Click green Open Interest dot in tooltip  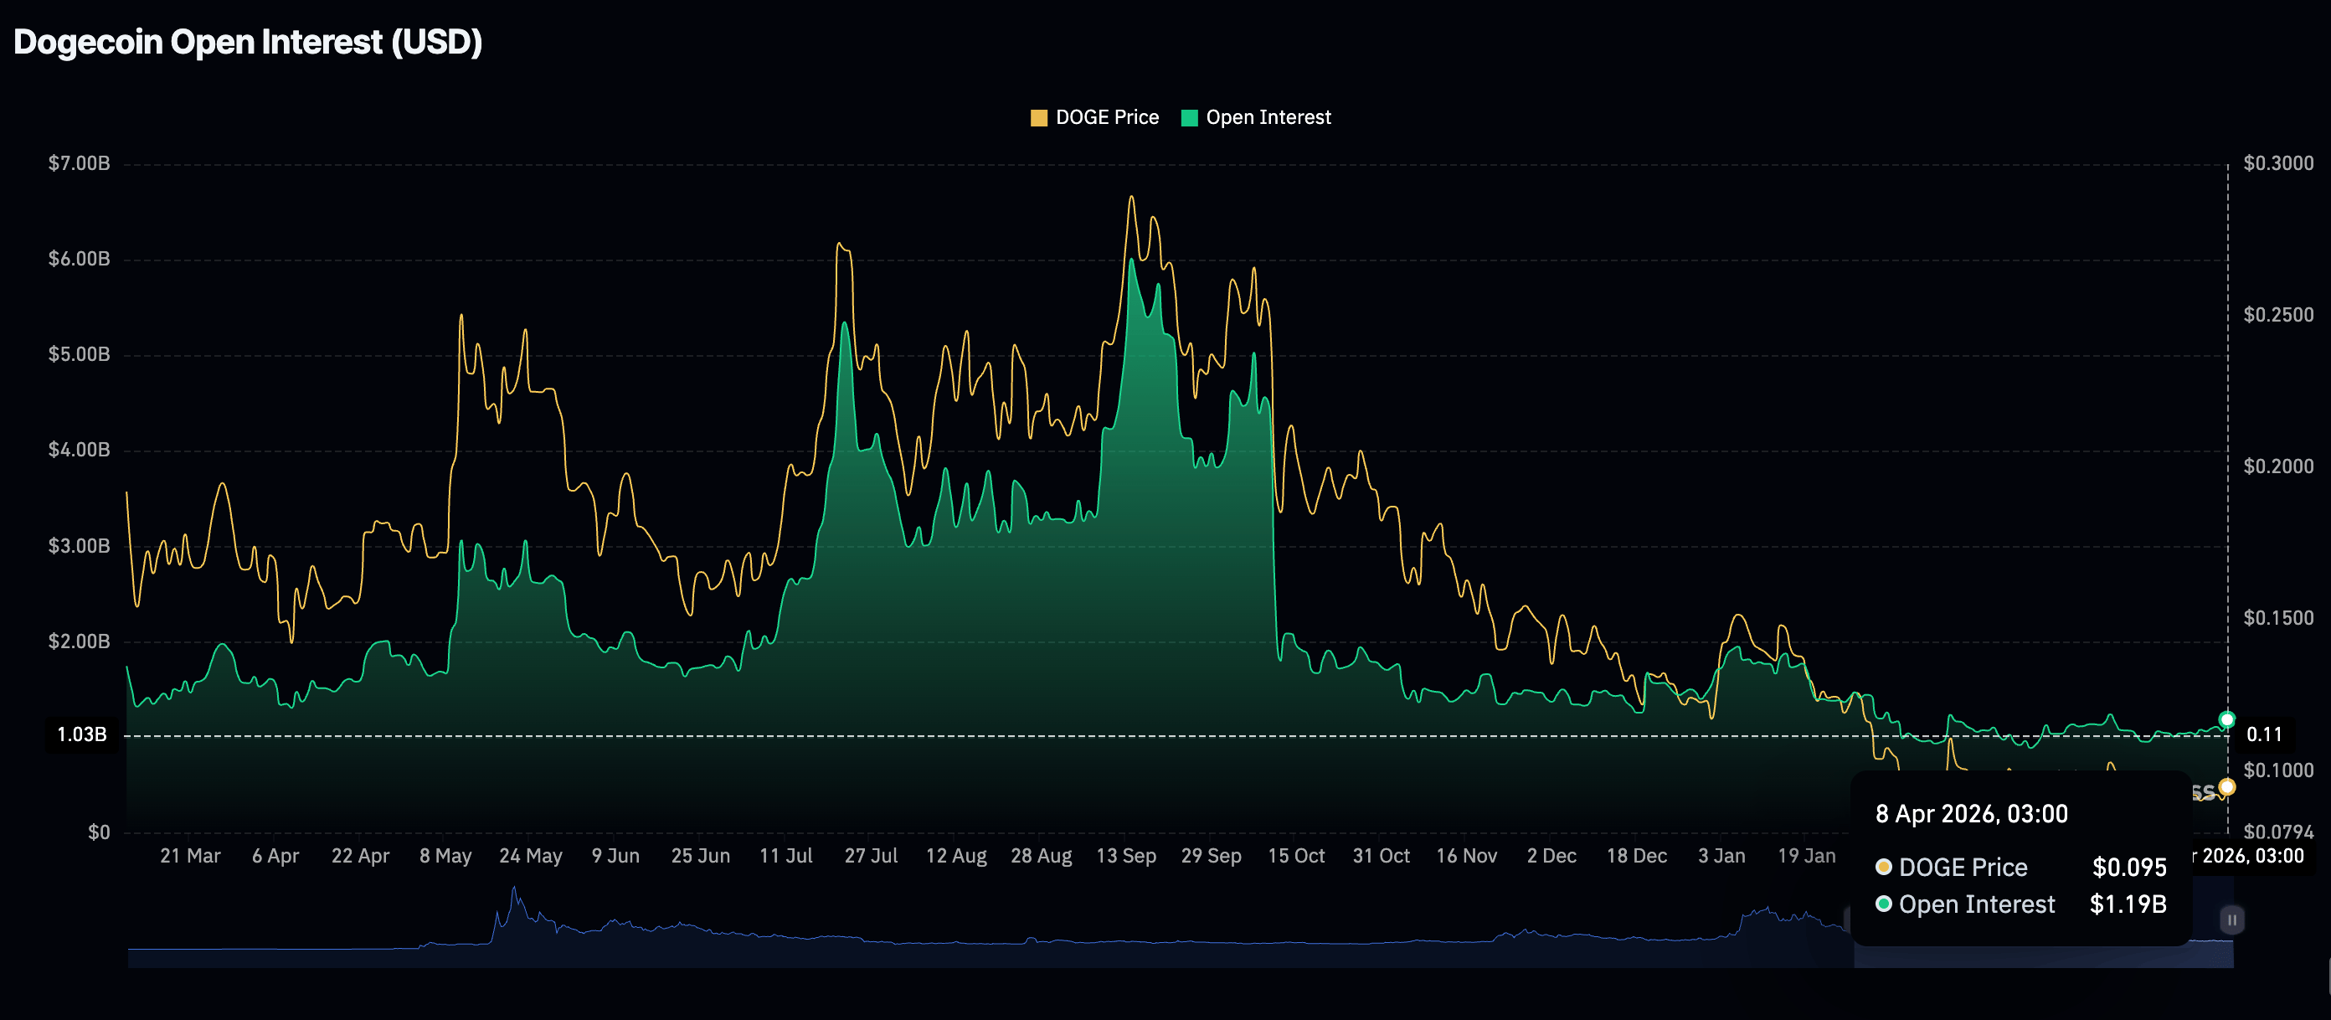tap(1883, 904)
